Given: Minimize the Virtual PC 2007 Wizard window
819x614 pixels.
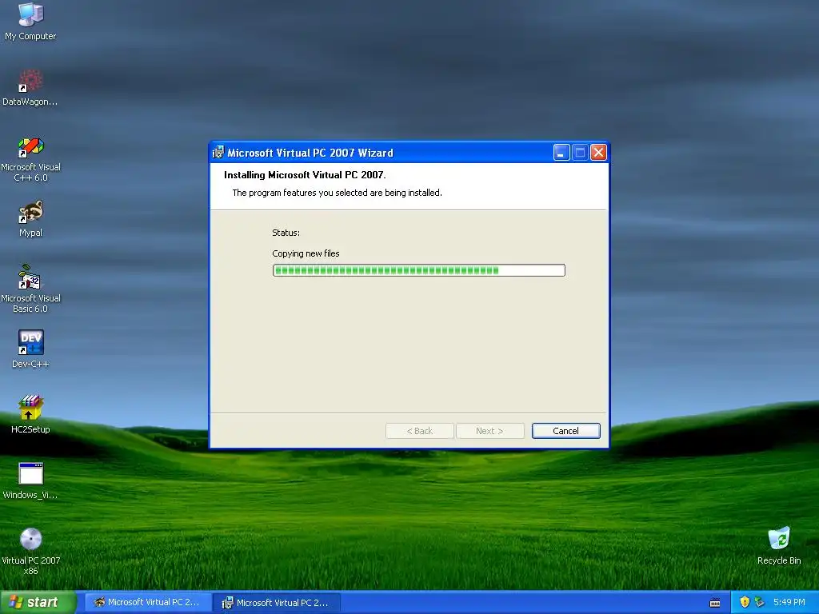Looking at the screenshot, I should click(561, 153).
